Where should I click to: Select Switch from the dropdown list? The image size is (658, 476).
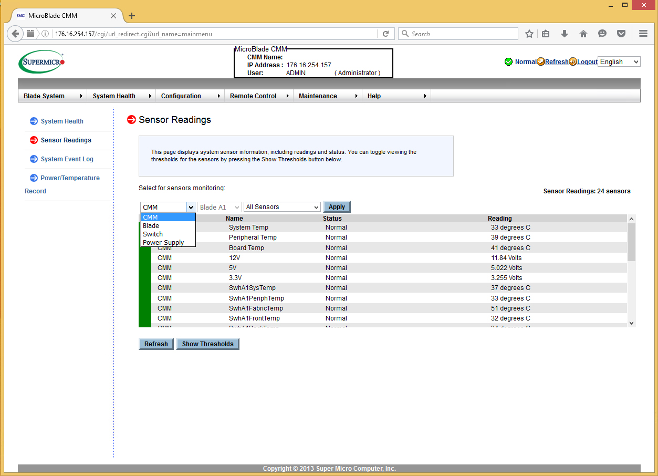click(x=168, y=234)
